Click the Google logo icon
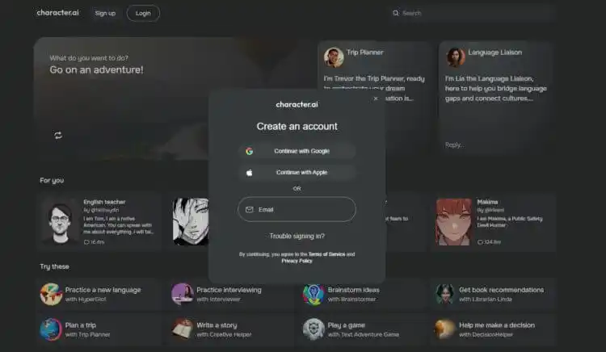The height and width of the screenshot is (352, 606). (x=250, y=151)
